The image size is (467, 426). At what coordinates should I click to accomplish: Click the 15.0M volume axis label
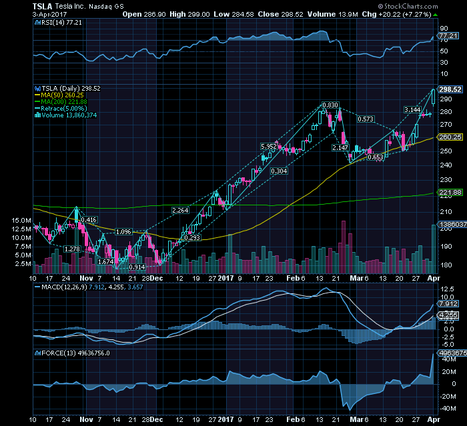[x=21, y=221]
